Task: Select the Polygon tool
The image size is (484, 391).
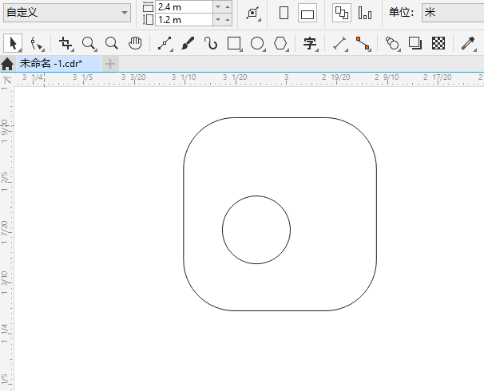Action: point(280,43)
